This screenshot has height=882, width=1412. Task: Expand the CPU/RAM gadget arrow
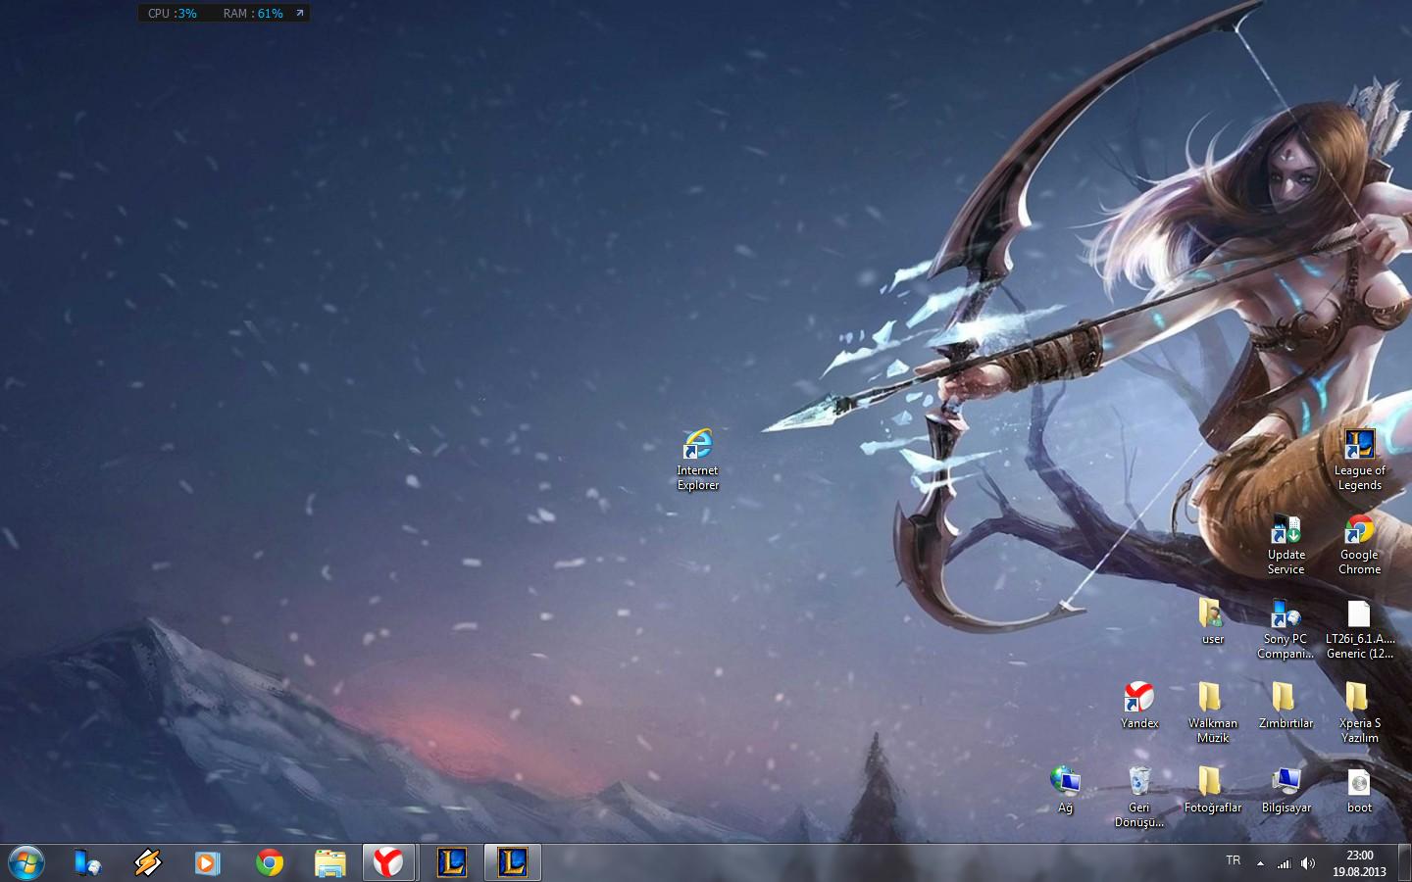tap(300, 13)
